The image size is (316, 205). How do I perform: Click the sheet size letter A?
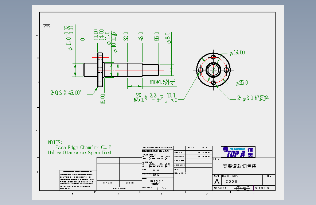pos(217,181)
